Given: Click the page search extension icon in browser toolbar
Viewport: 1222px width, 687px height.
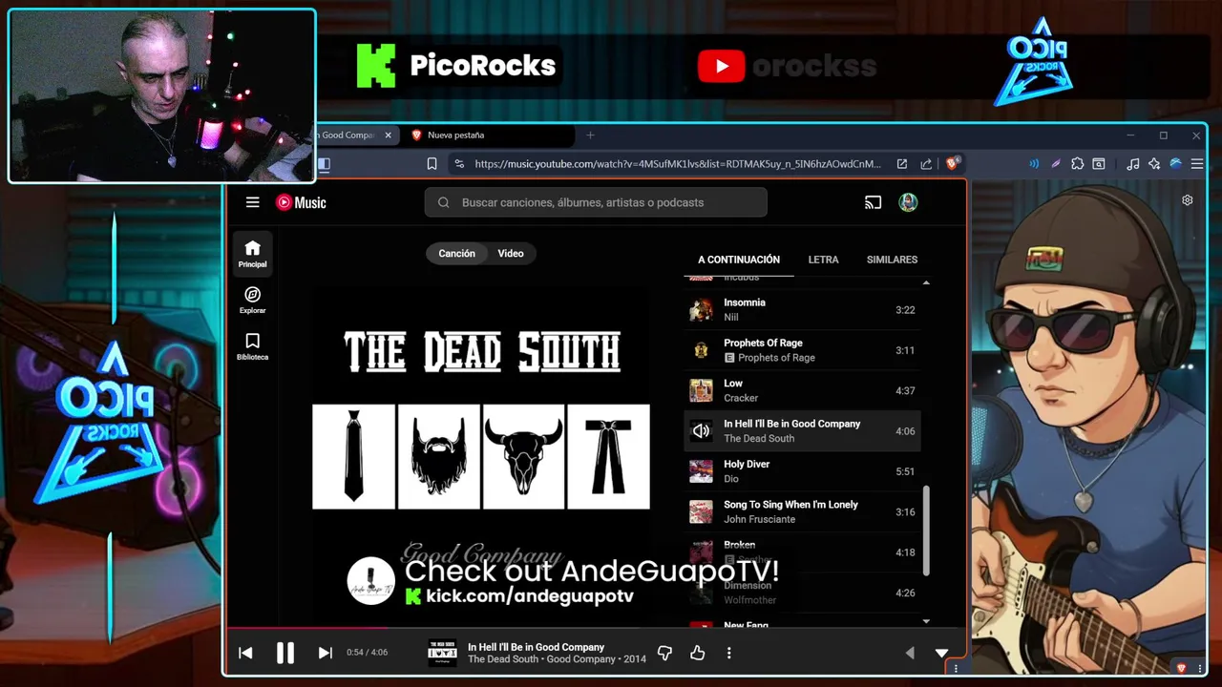Looking at the screenshot, I should pyautogui.click(x=1099, y=164).
